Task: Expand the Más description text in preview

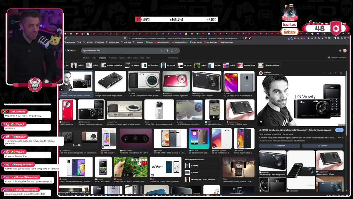Action: pos(341,137)
